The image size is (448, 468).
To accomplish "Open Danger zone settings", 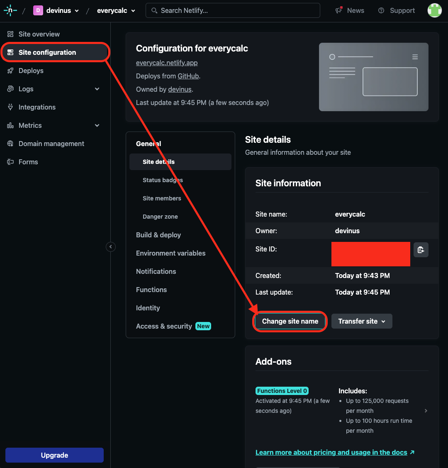I will 160,217.
